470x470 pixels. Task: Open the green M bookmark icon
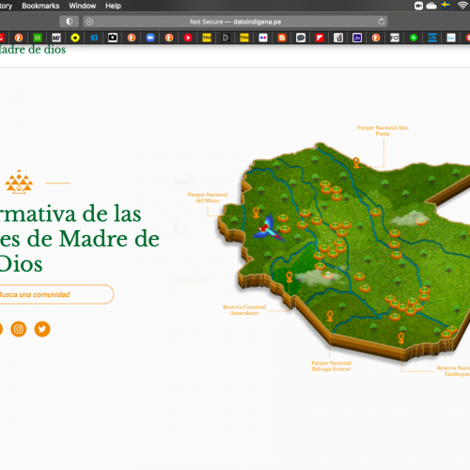tap(38, 38)
